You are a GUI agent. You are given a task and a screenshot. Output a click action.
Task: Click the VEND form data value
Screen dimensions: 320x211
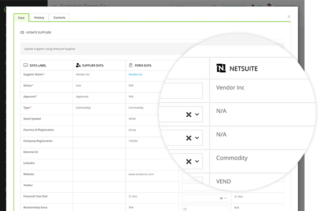pyautogui.click(x=132, y=119)
